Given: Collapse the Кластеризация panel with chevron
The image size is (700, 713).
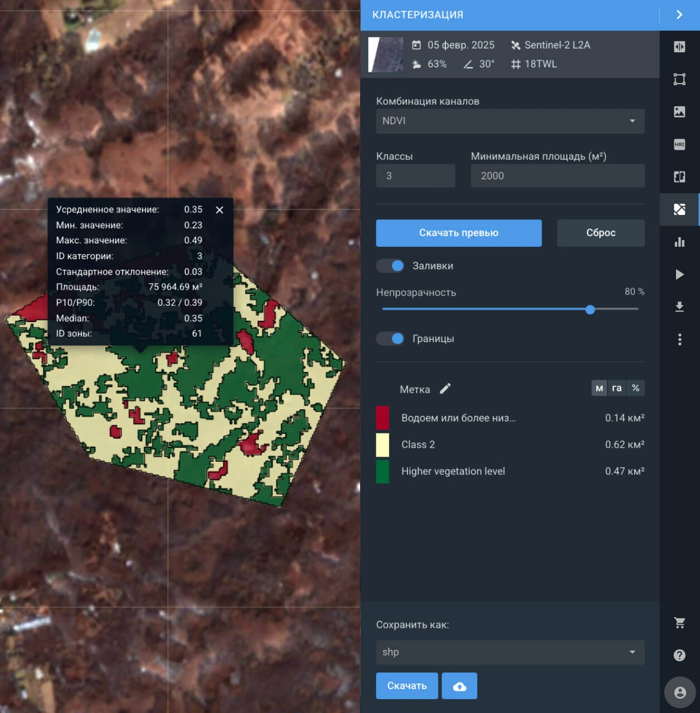Looking at the screenshot, I should pos(679,14).
